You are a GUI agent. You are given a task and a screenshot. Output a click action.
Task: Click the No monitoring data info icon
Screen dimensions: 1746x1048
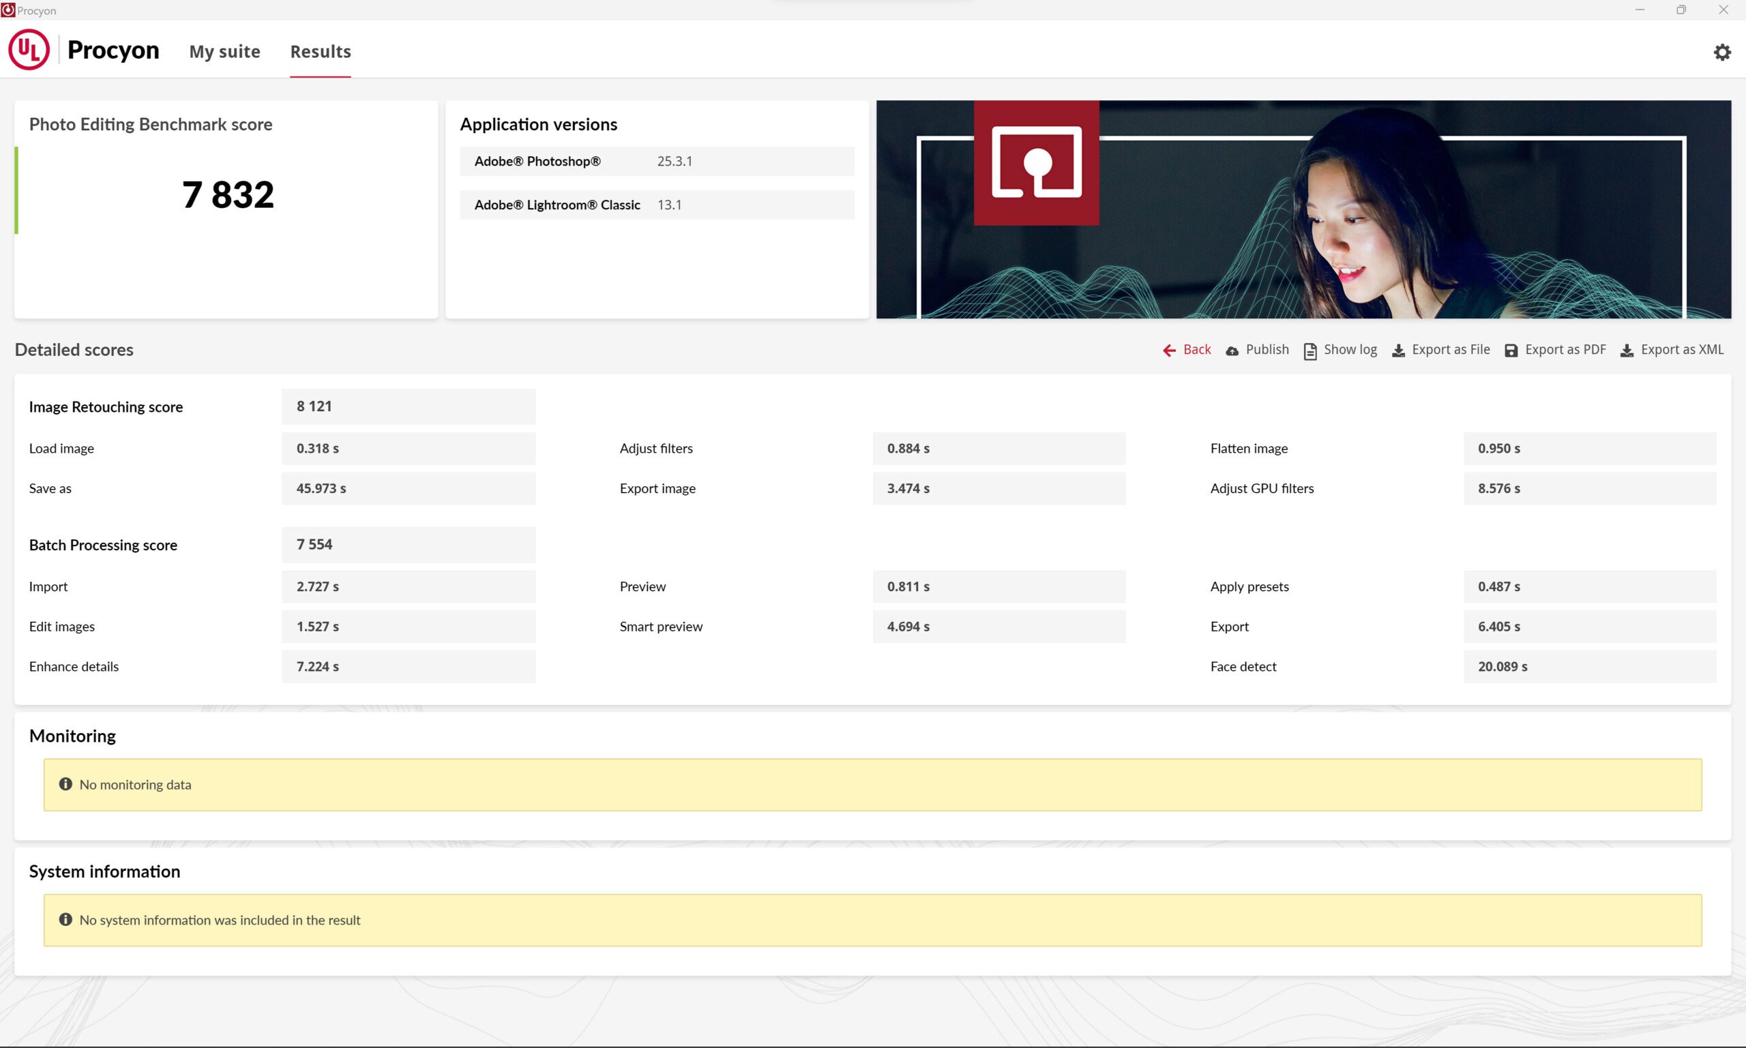(65, 784)
